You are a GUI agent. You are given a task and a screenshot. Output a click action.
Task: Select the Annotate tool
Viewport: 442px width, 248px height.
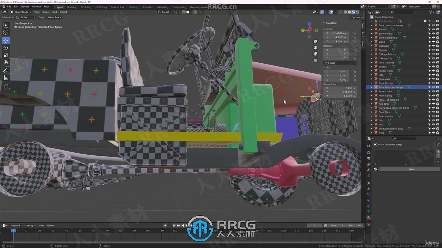pos(6,71)
